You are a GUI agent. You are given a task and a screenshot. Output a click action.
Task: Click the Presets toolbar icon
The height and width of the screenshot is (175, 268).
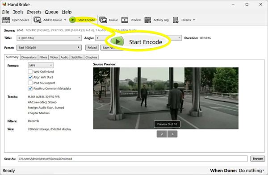tap(176, 20)
